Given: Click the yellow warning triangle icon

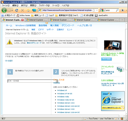Looking at the screenshot, I should click(x=10, y=42).
